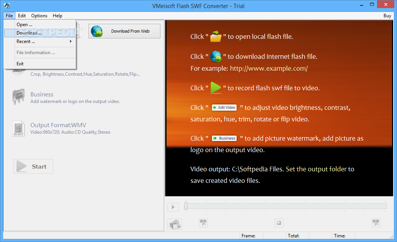Viewport: 397px width, 242px height.
Task: Choose Exit from the File menu
Action: 40,64
